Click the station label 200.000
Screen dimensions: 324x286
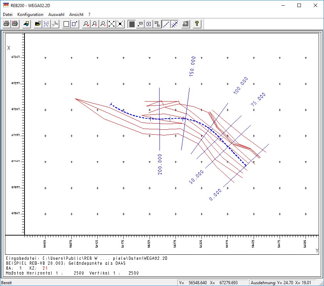(160, 164)
